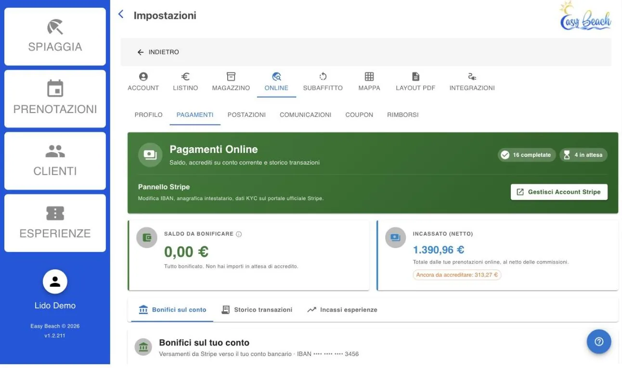Switch to the Layout PDF tab
Viewport: 622px width, 368px height.
(415, 82)
